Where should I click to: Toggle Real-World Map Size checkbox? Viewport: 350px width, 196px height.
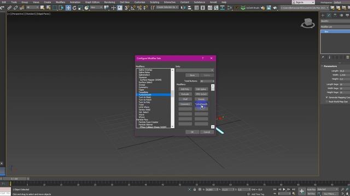[x=327, y=102]
